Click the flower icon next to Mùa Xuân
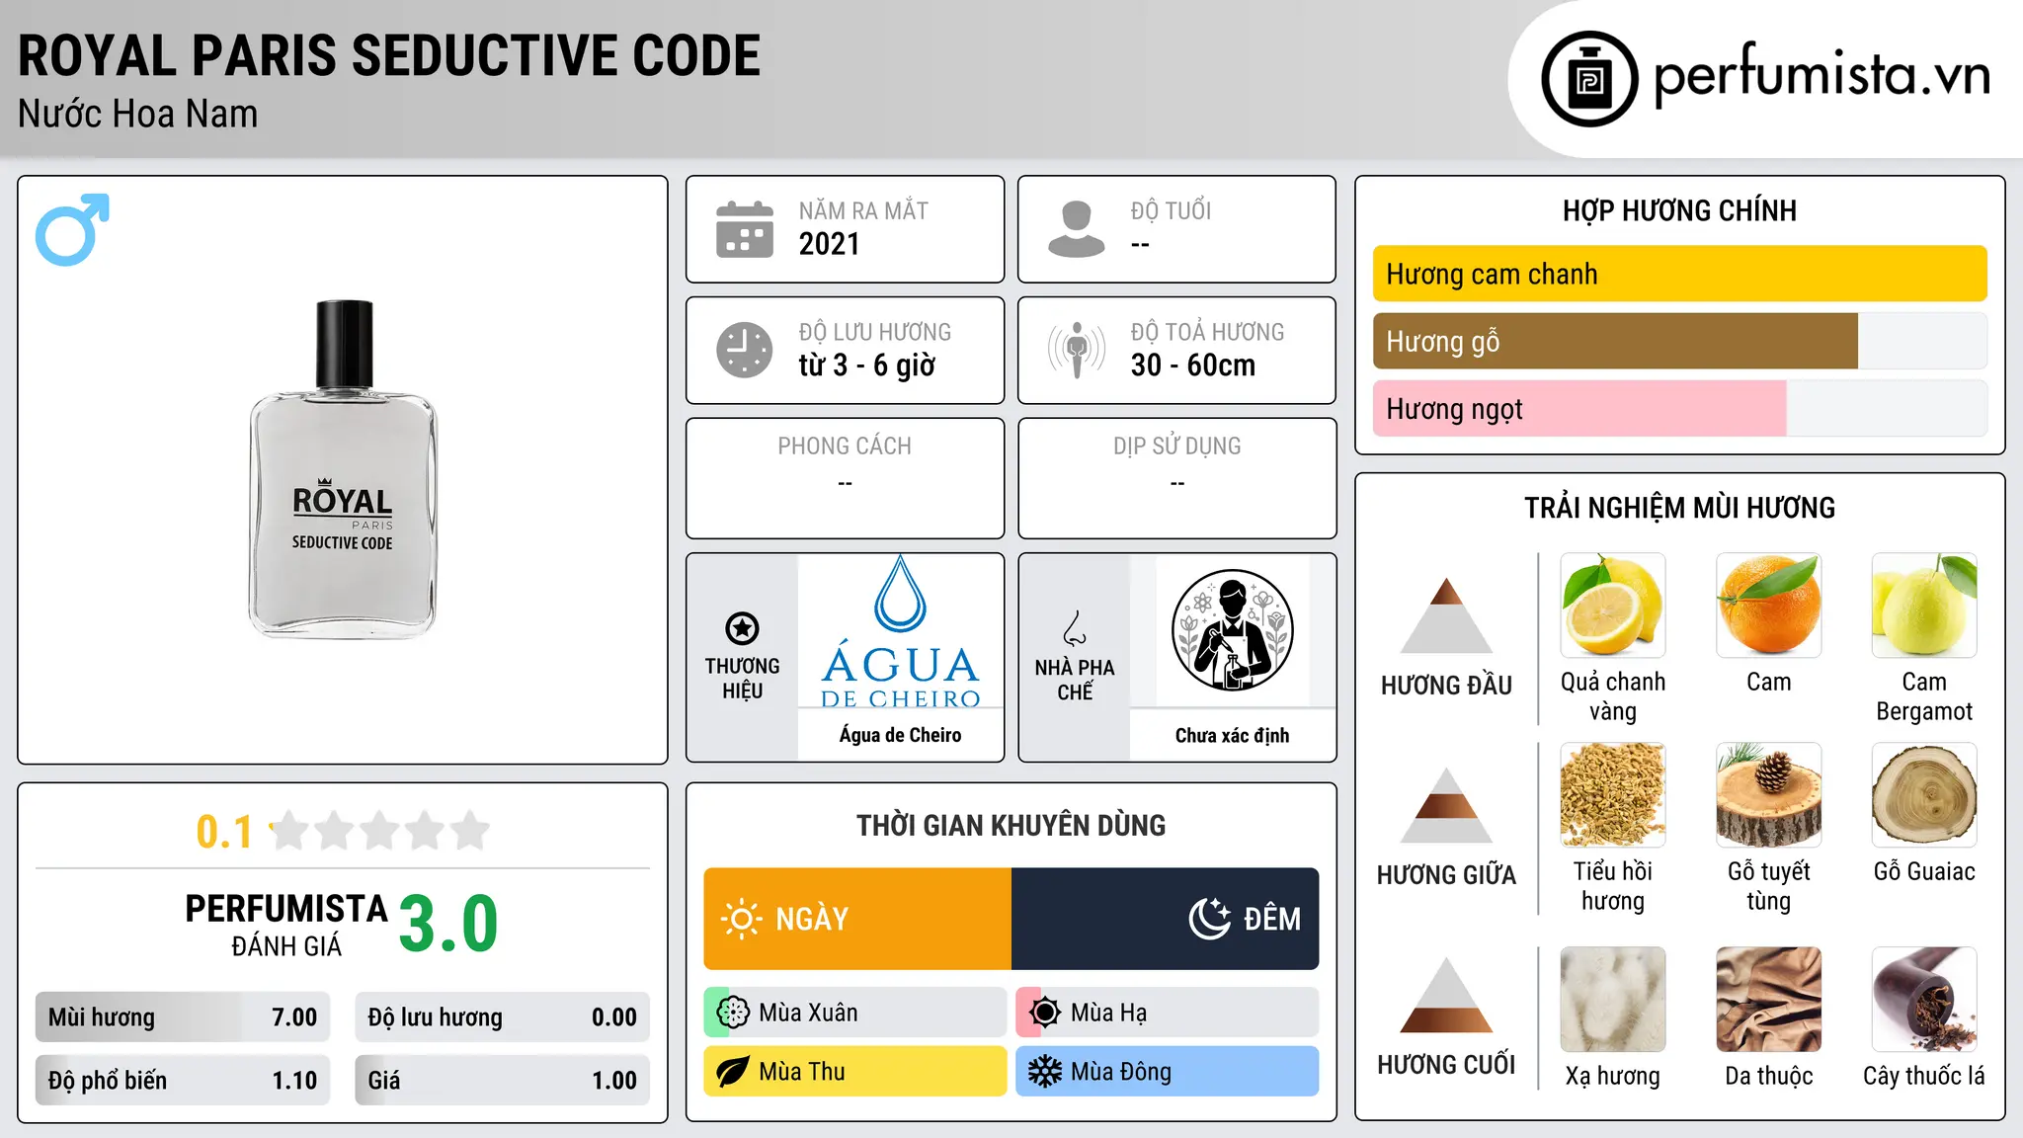 pos(733,1013)
